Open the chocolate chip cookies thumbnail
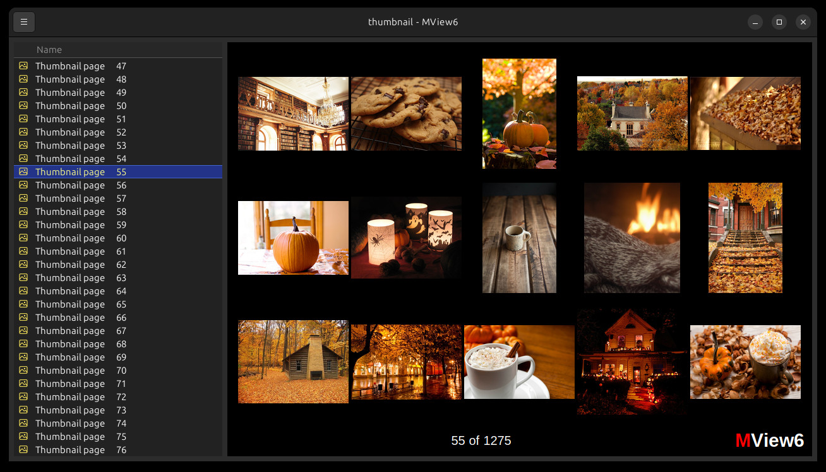The width and height of the screenshot is (826, 472). [x=406, y=113]
